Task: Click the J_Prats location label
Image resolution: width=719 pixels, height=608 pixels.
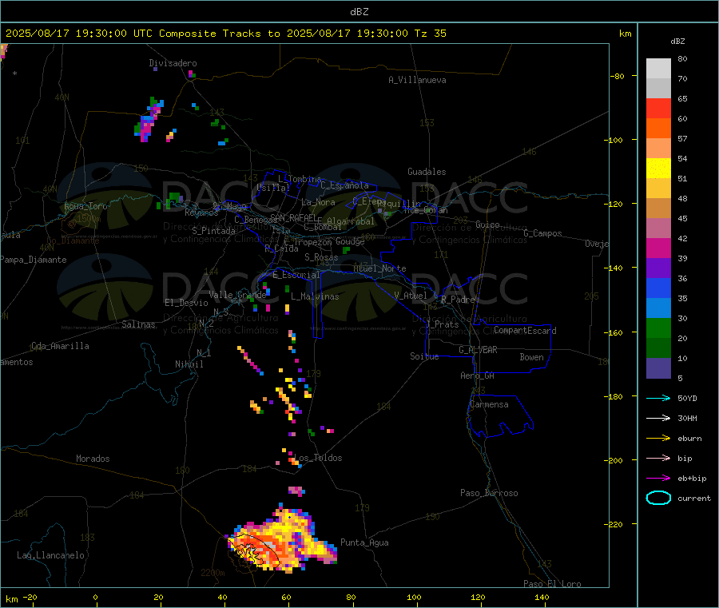Action: [x=442, y=324]
